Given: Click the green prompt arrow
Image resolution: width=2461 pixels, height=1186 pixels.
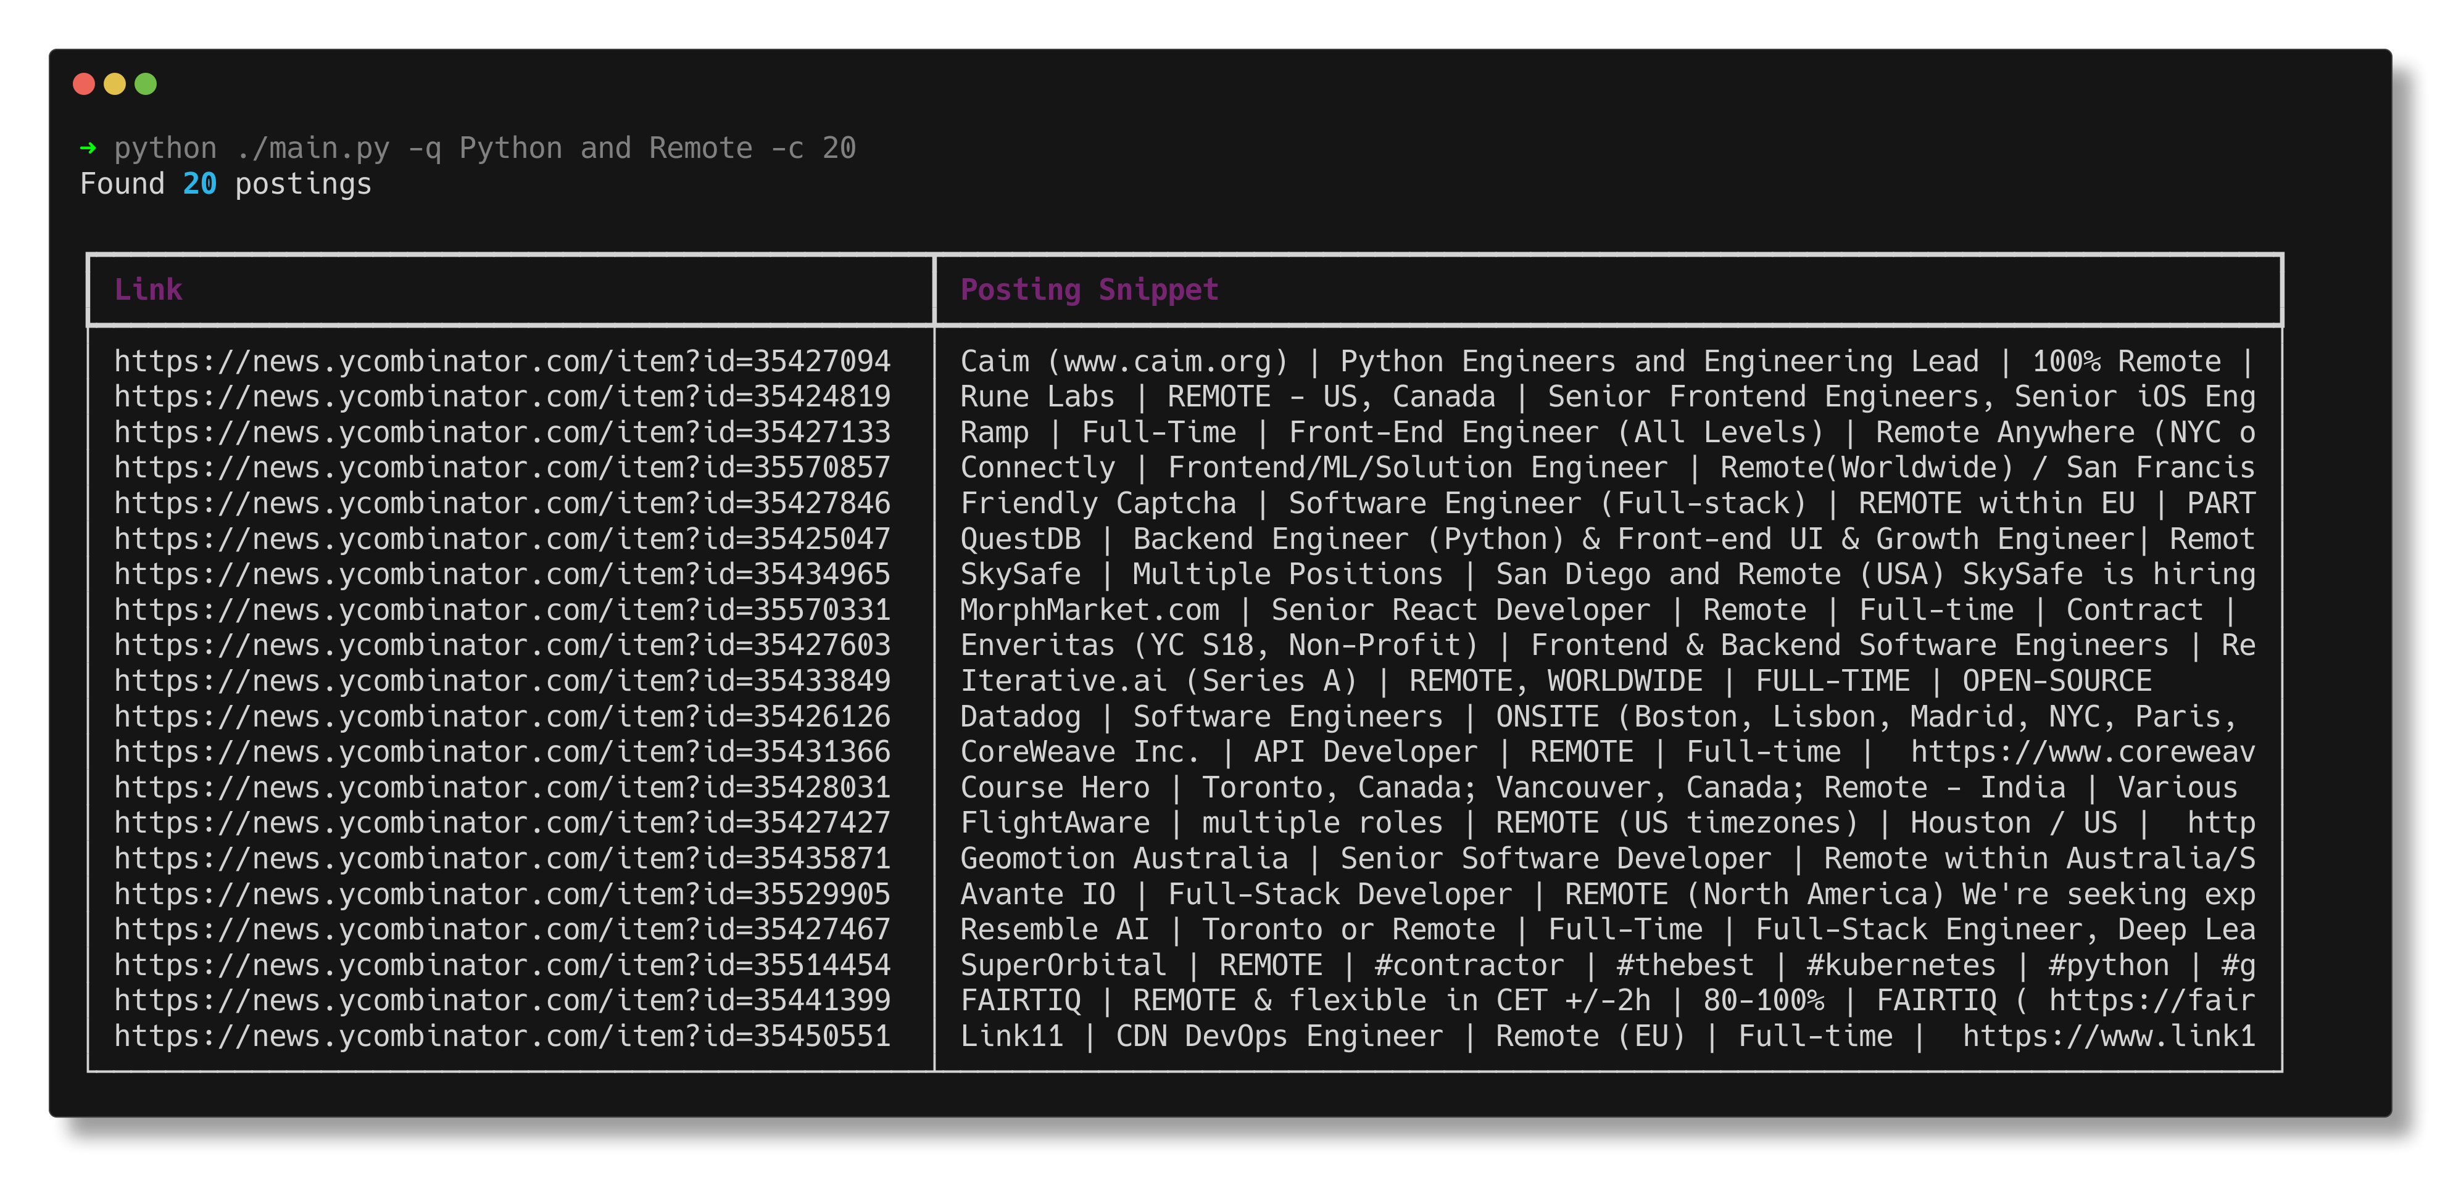Looking at the screenshot, I should (88, 148).
